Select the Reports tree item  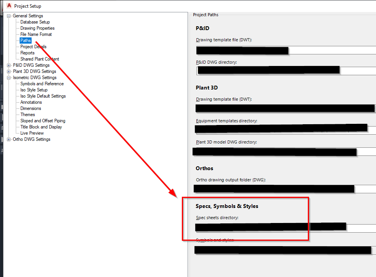pos(27,52)
